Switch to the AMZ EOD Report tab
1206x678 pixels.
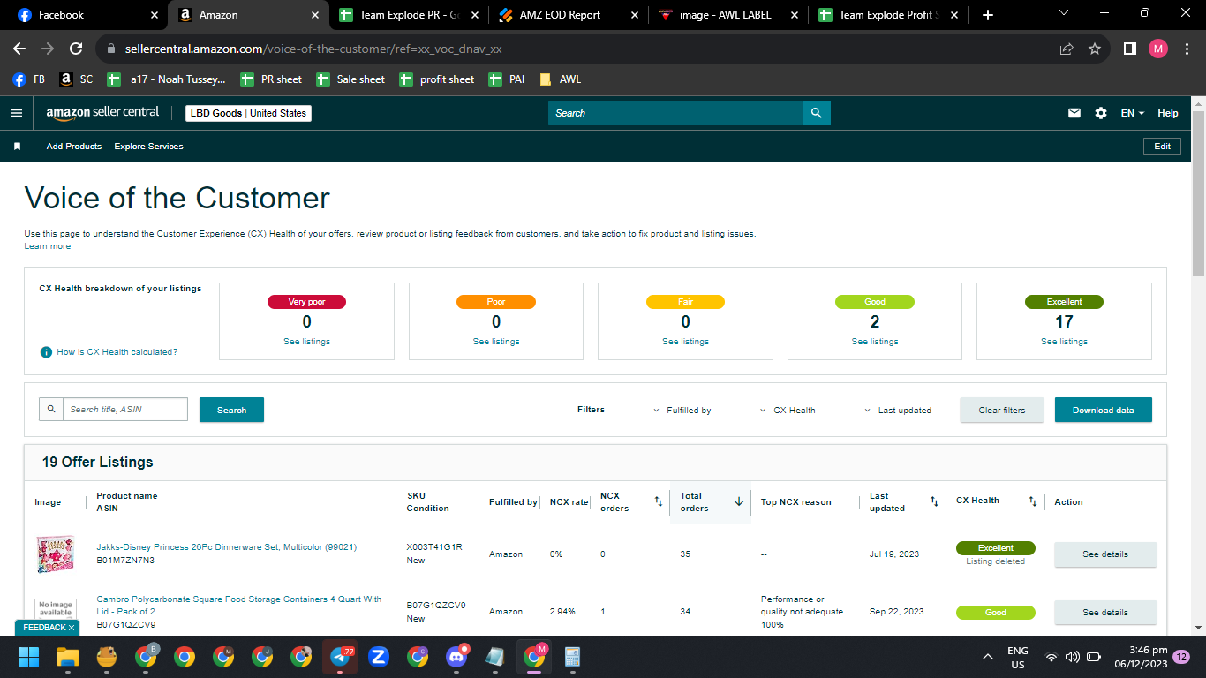(x=567, y=15)
